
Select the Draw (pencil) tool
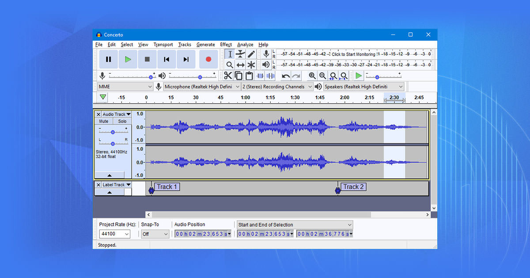pos(251,54)
